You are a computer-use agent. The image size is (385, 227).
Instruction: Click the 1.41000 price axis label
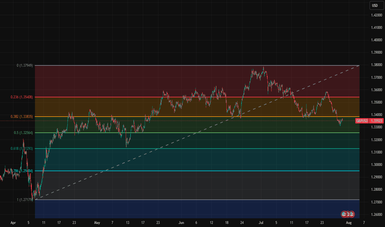pyautogui.click(x=377, y=28)
